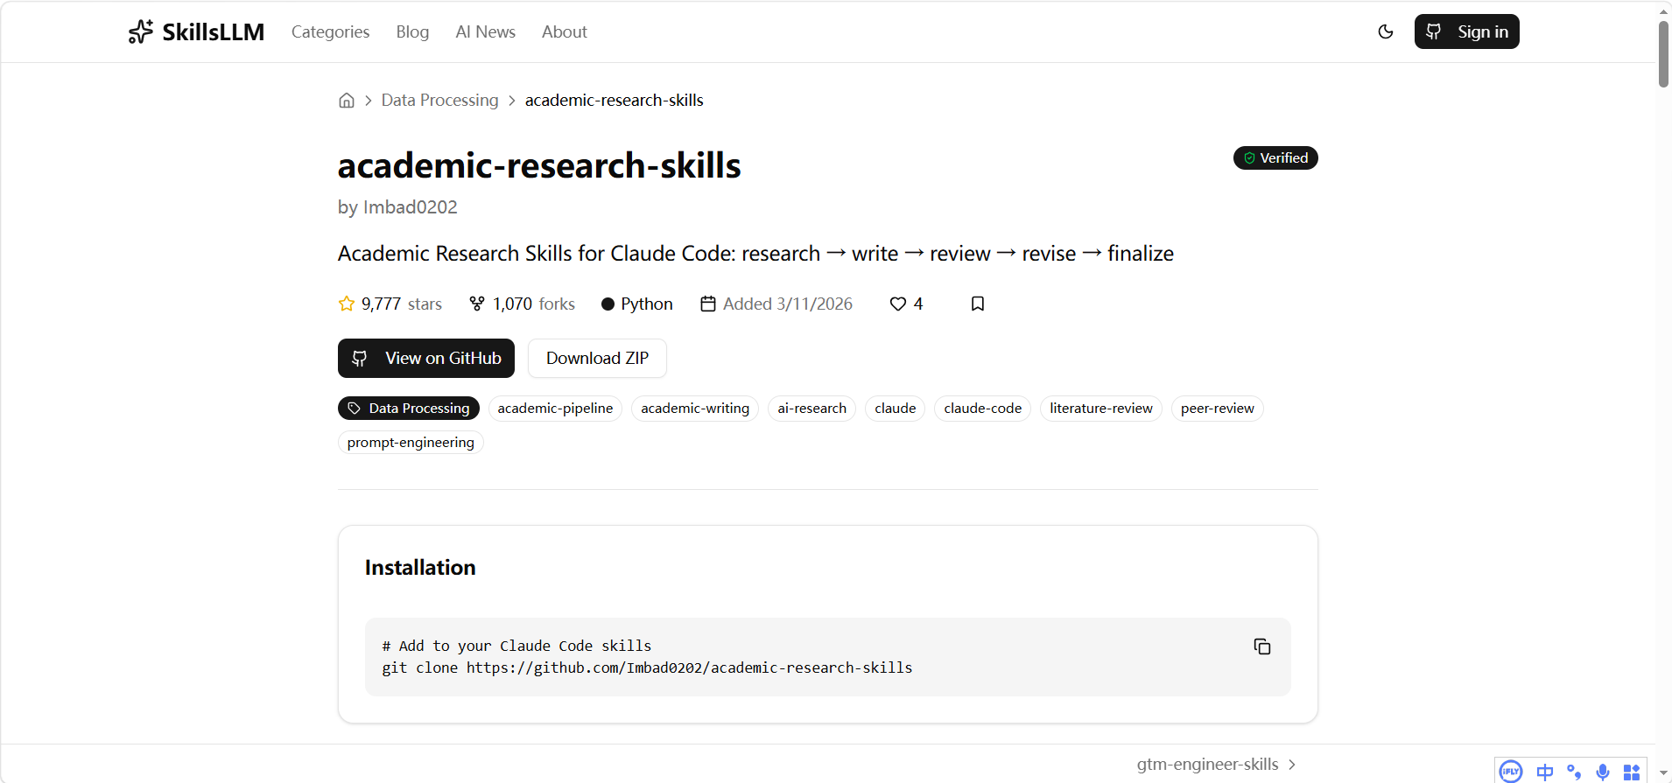This screenshot has width=1672, height=783.
Task: Click the "Academic Research Skills for Claude Code" description
Action: point(755,254)
